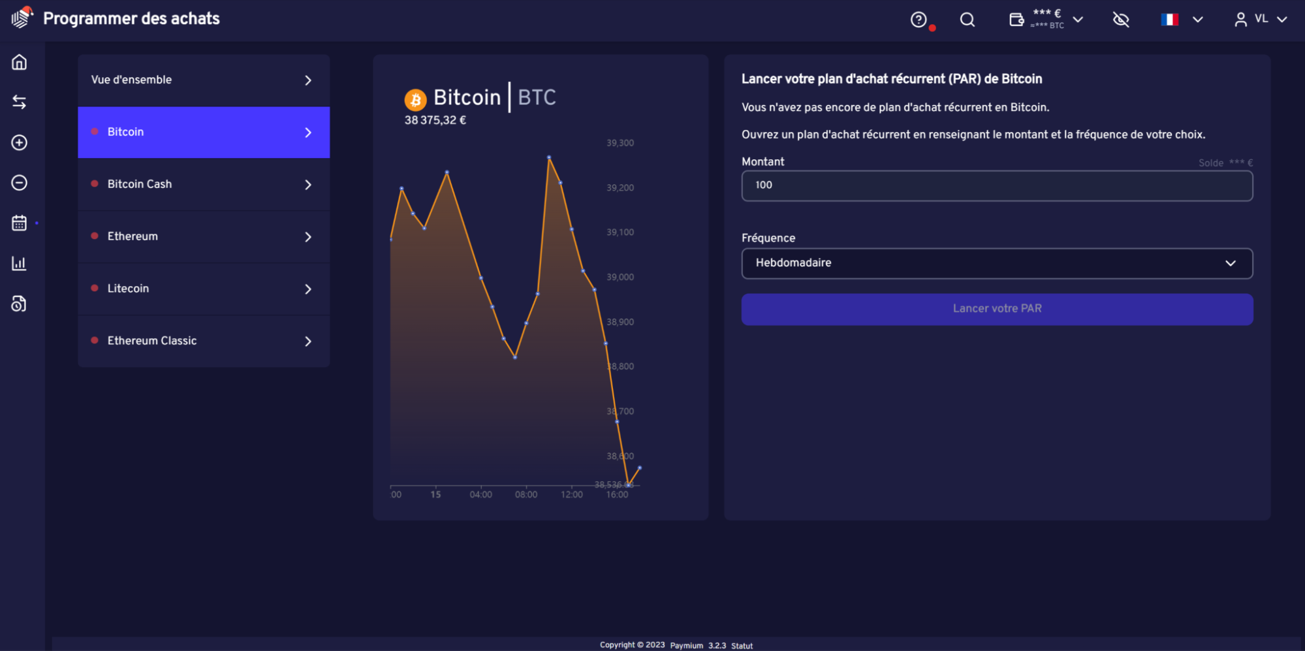Image resolution: width=1305 pixels, height=651 pixels.
Task: Open the deposit plus-circle icon
Action: click(19, 142)
